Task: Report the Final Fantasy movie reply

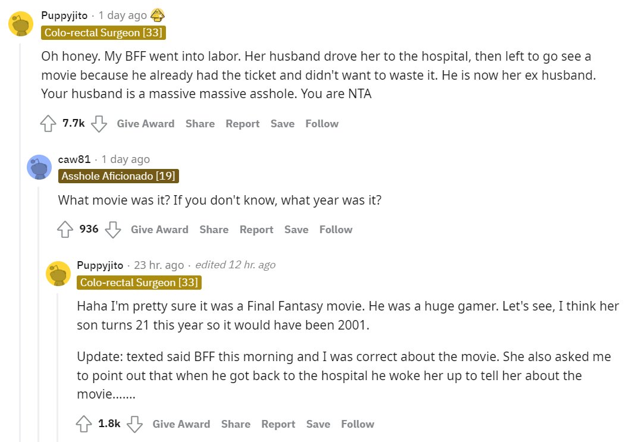Action: pos(278,424)
